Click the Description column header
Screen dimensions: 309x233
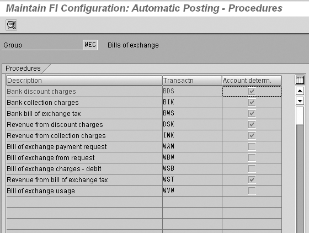(x=84, y=81)
